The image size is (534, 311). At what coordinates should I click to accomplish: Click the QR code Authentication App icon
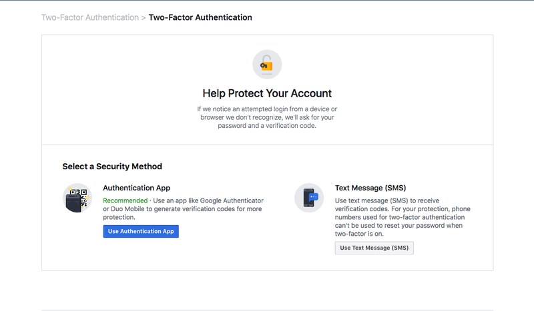(x=77, y=198)
